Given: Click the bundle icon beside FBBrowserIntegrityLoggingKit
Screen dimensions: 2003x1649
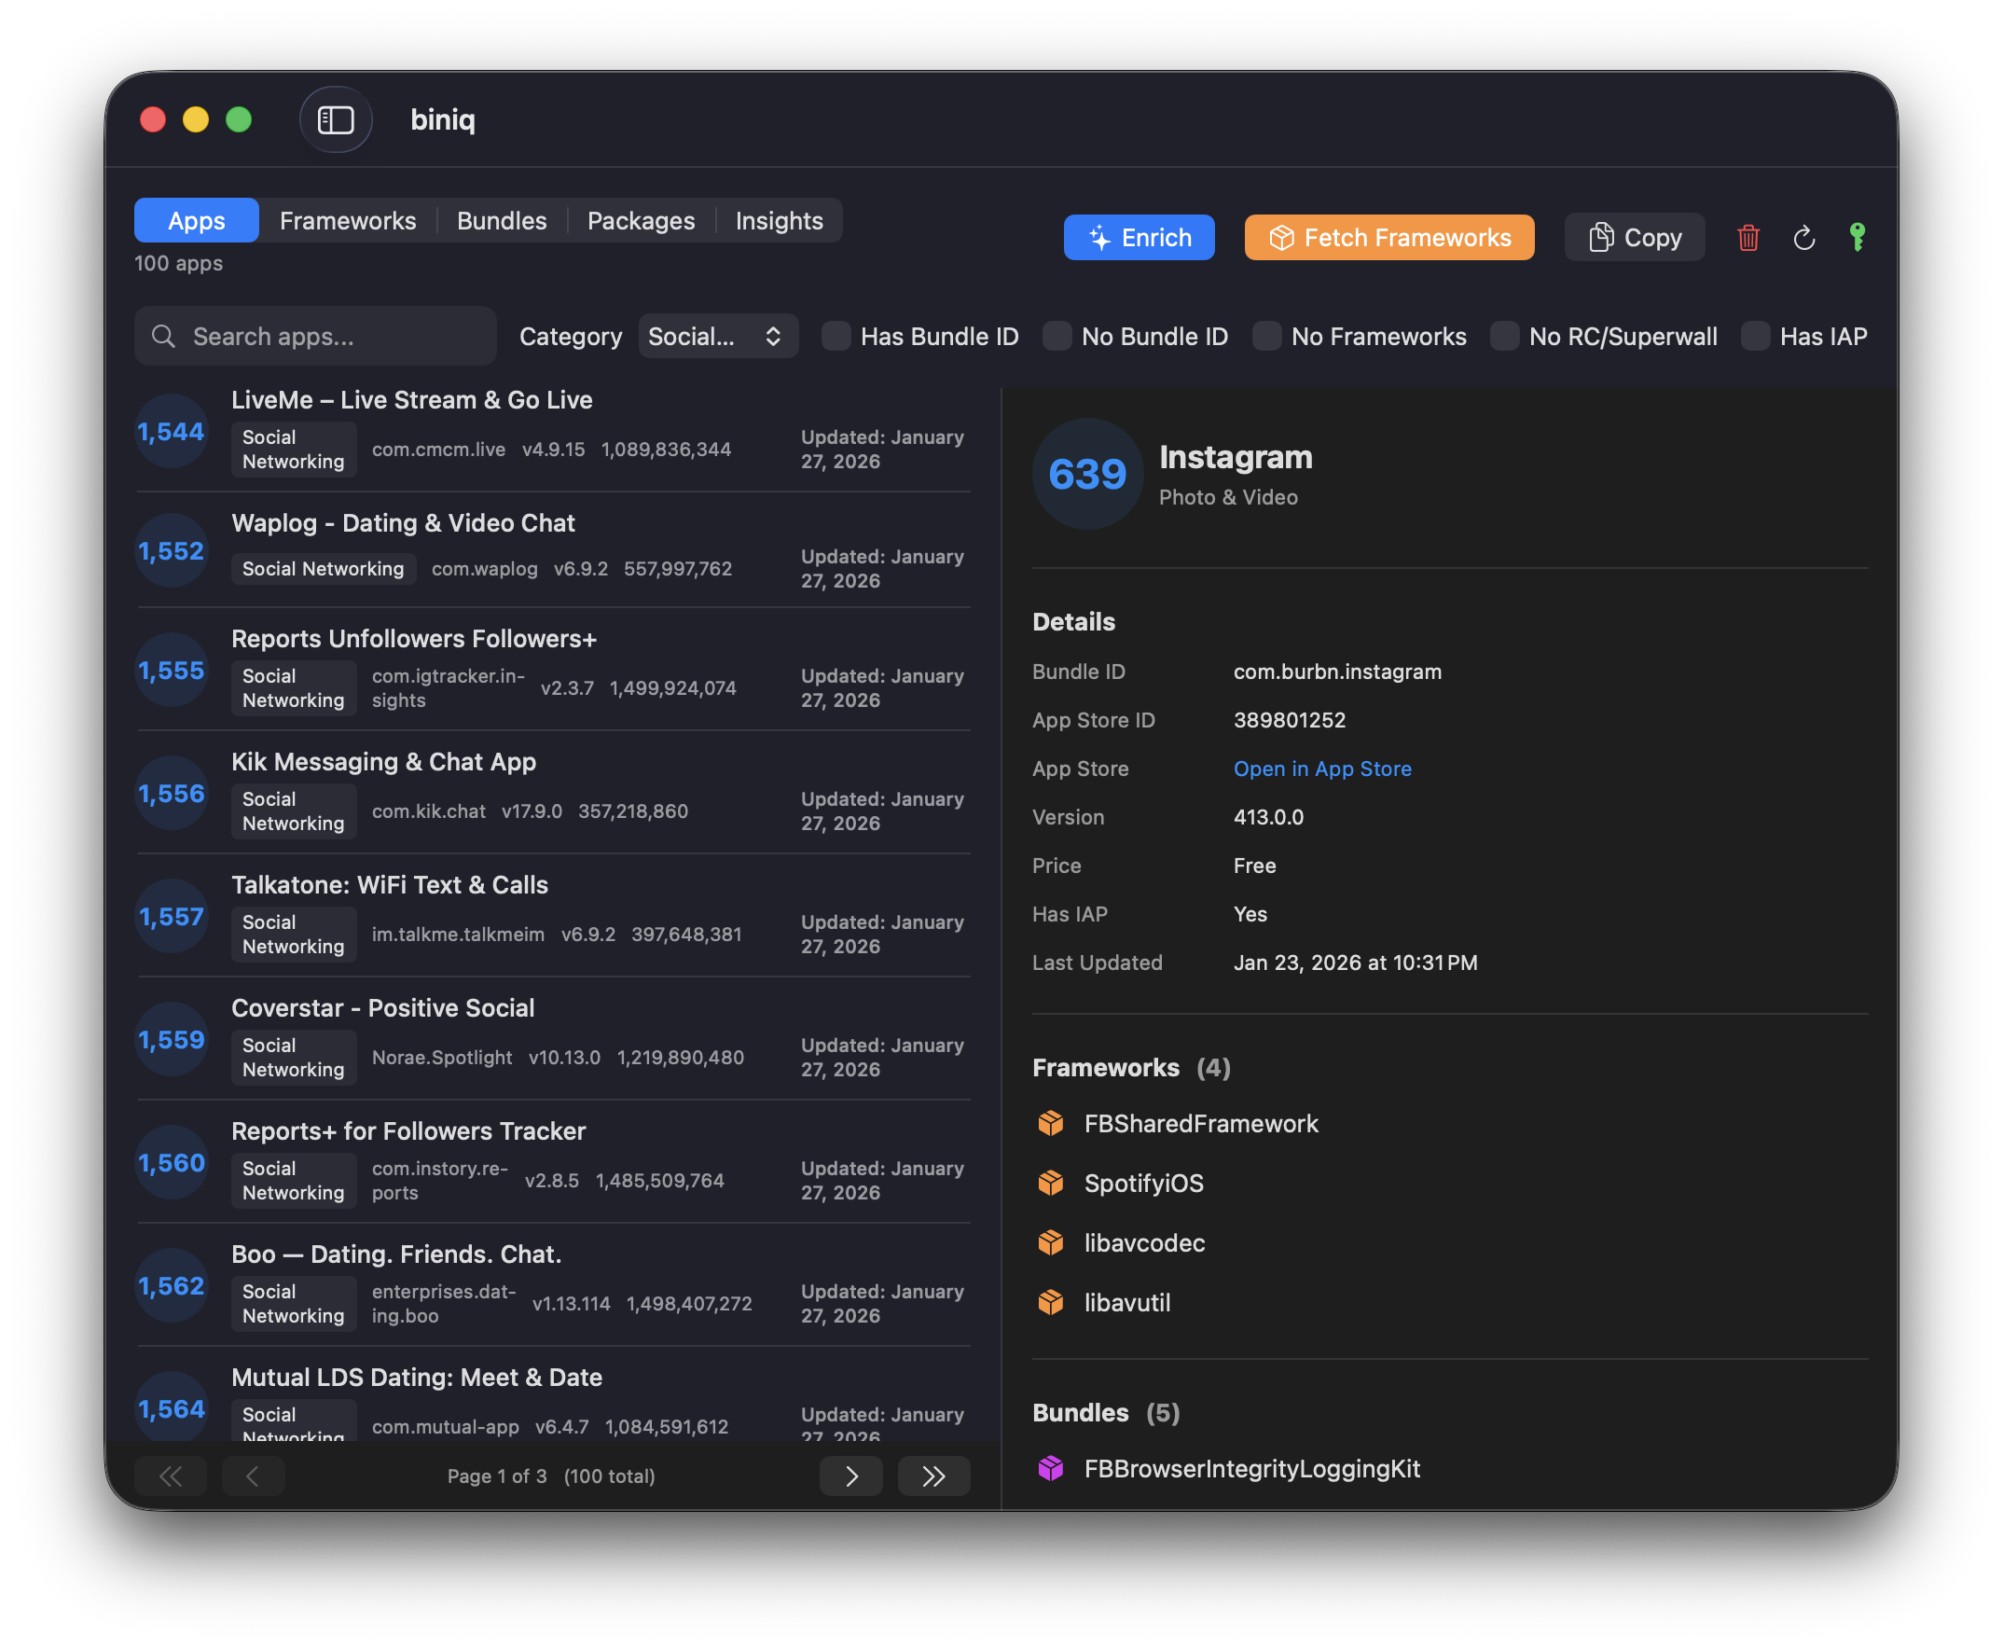Looking at the screenshot, I should pyautogui.click(x=1051, y=1468).
